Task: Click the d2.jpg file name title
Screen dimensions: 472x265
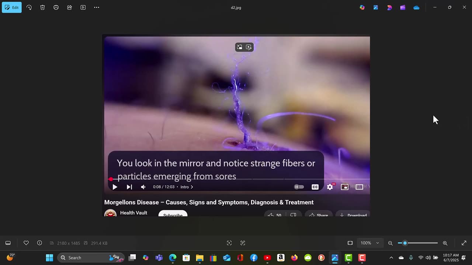Action: (236, 7)
